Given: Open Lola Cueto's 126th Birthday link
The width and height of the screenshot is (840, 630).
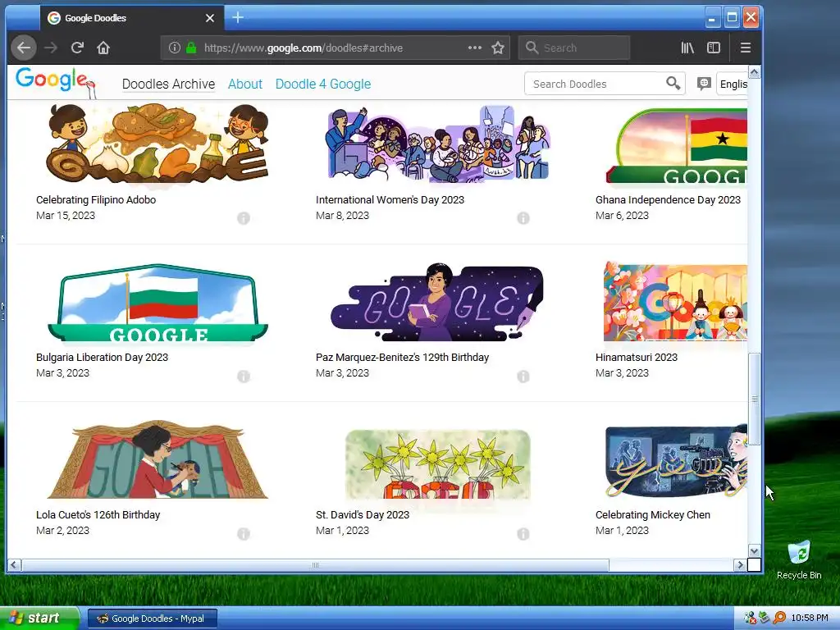Looking at the screenshot, I should pos(98,515).
